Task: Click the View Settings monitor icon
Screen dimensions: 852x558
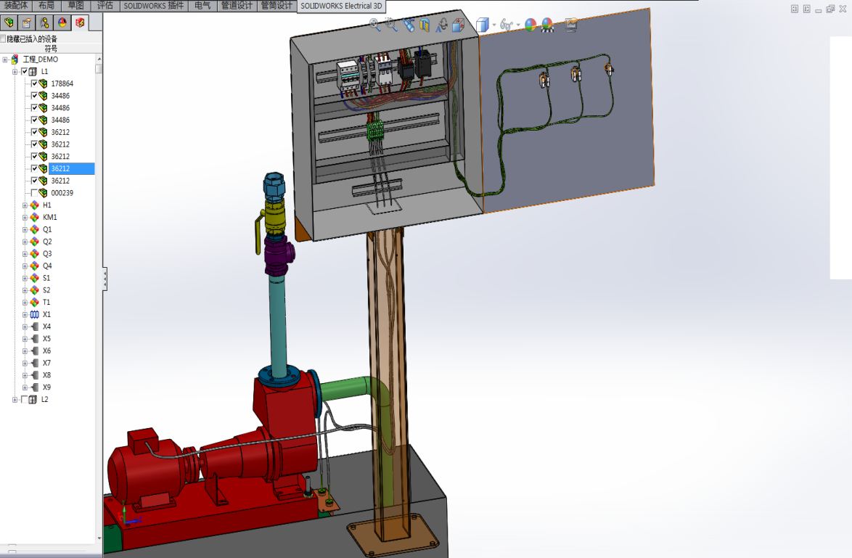Action: point(571,25)
